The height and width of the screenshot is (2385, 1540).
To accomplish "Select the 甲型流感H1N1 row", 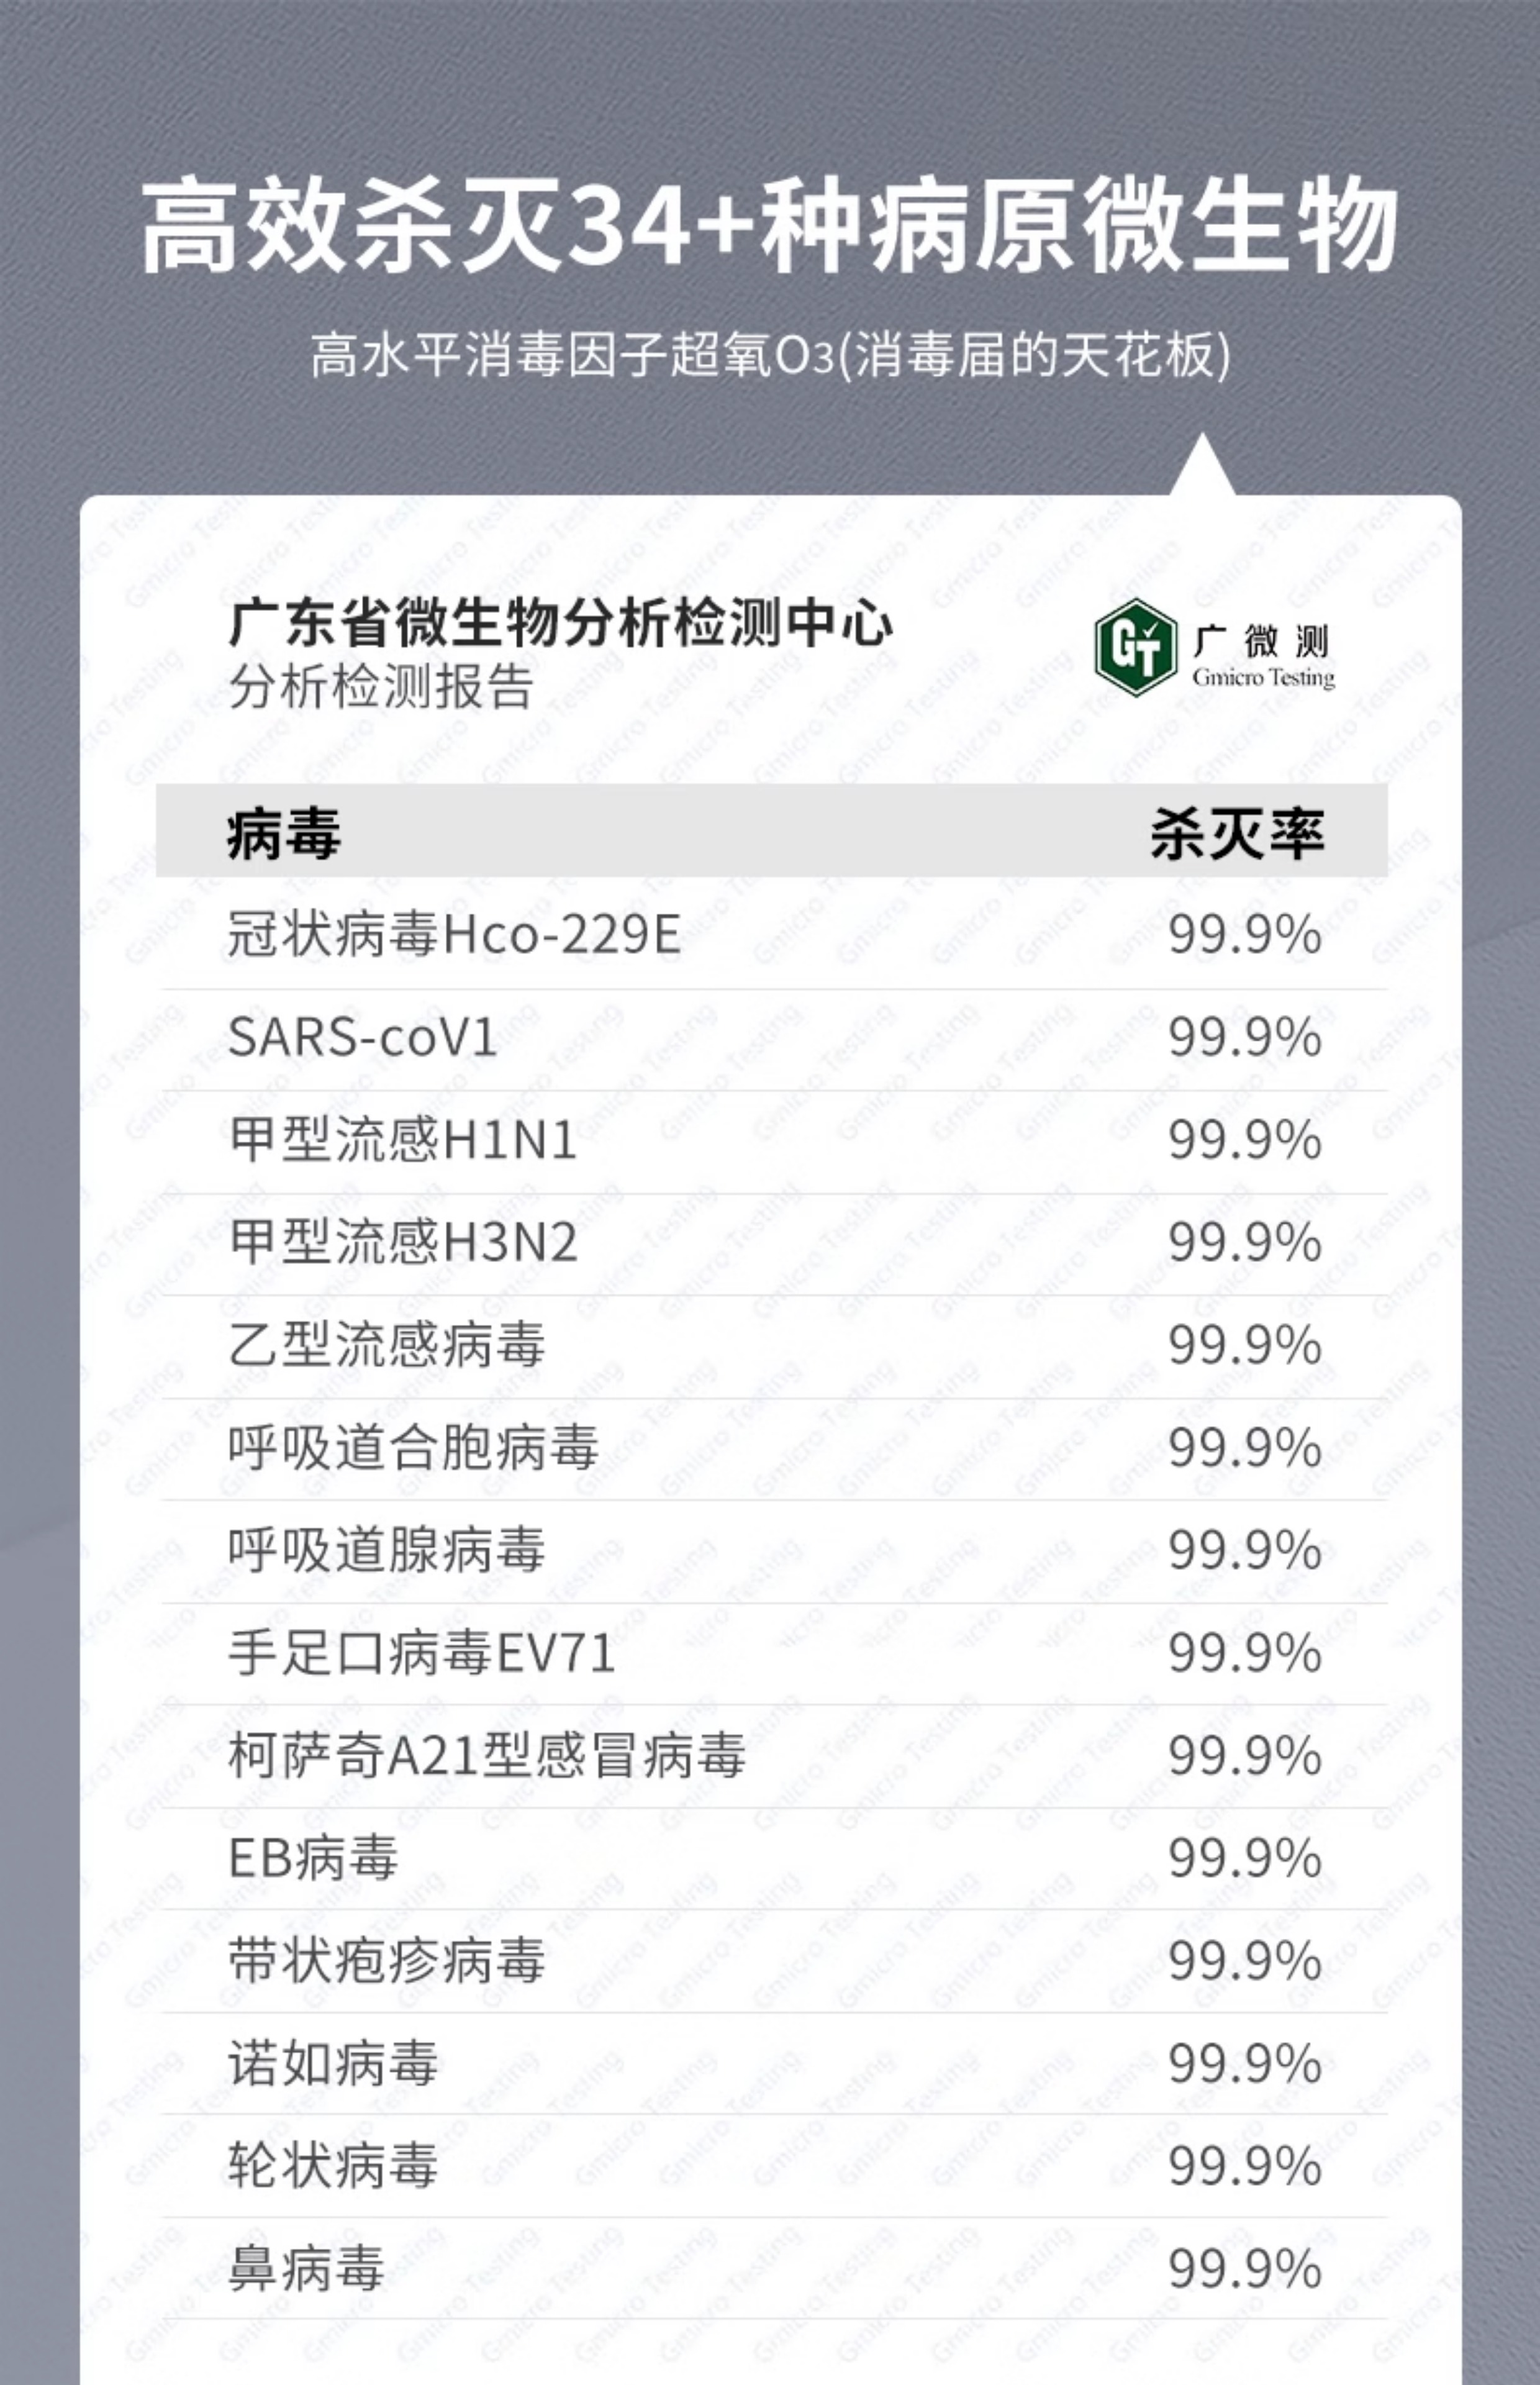I will pyautogui.click(x=773, y=1141).
